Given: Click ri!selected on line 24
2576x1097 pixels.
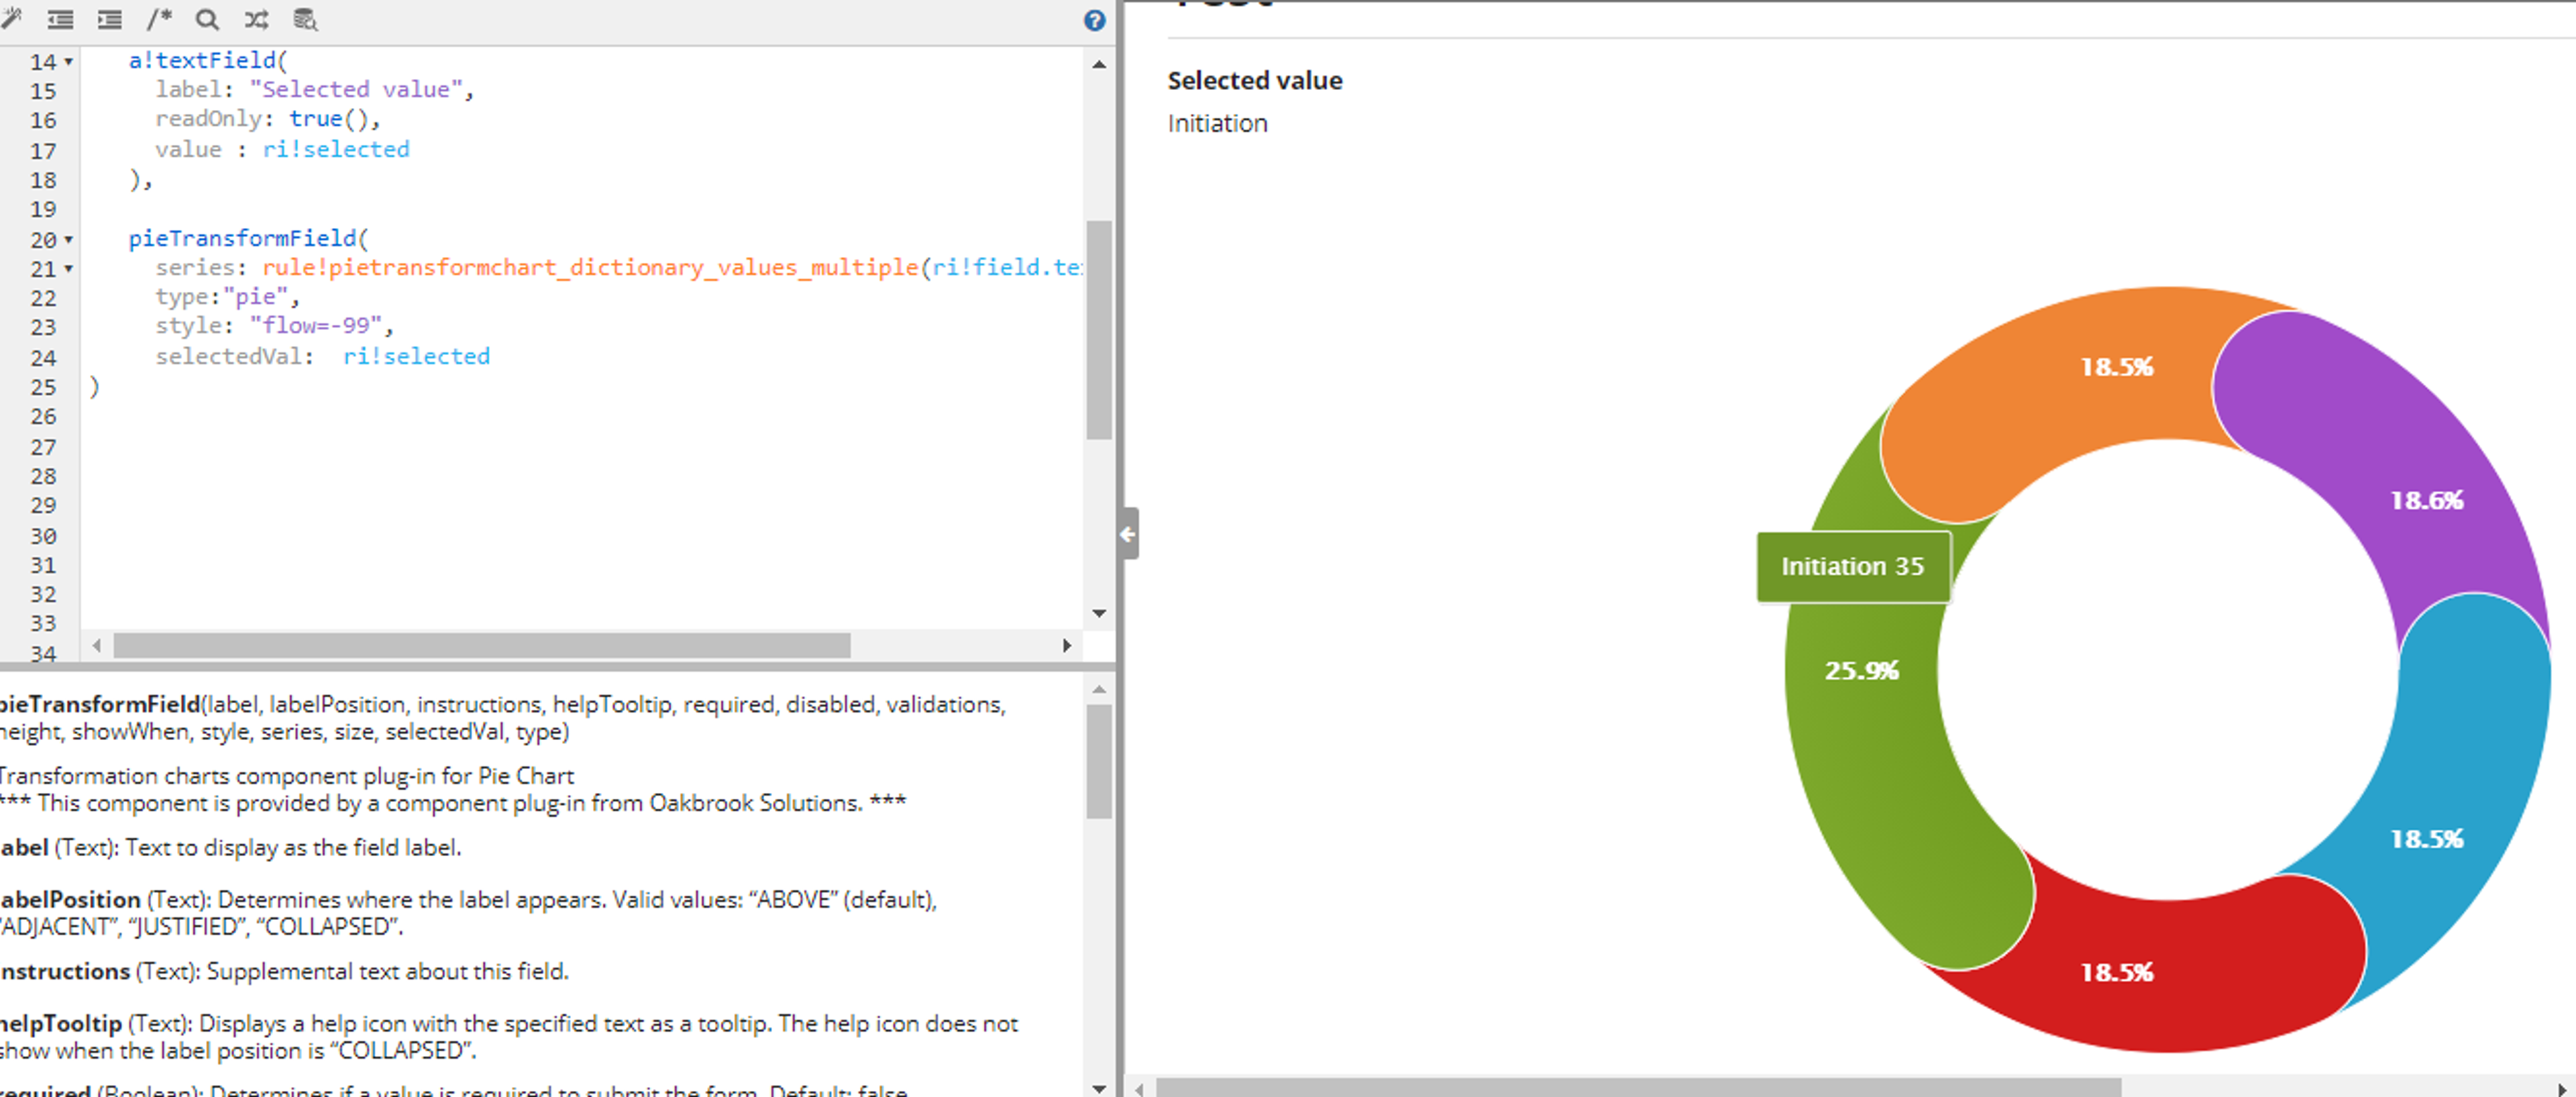Looking at the screenshot, I should click(416, 357).
